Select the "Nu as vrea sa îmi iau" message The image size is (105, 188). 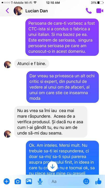click(51, 122)
